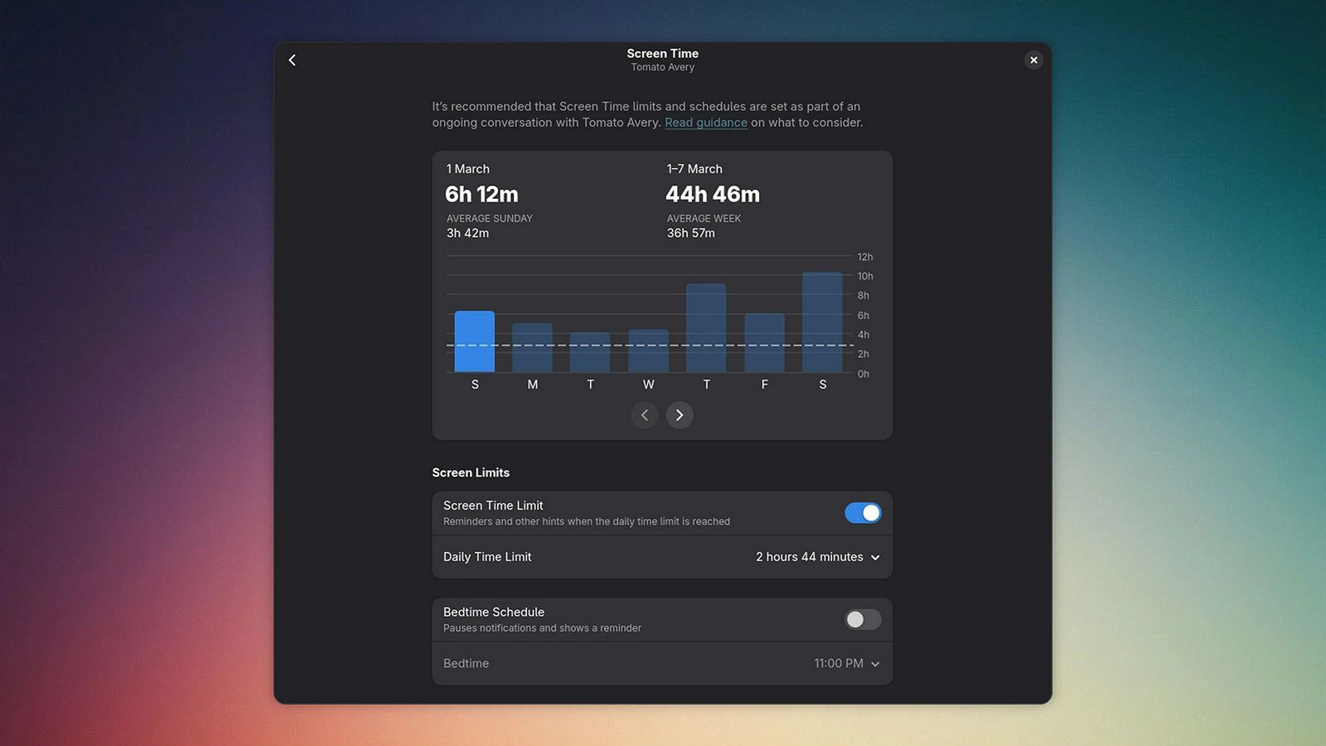Image resolution: width=1326 pixels, height=746 pixels.
Task: Select the Monday bar in chart
Action: click(532, 347)
